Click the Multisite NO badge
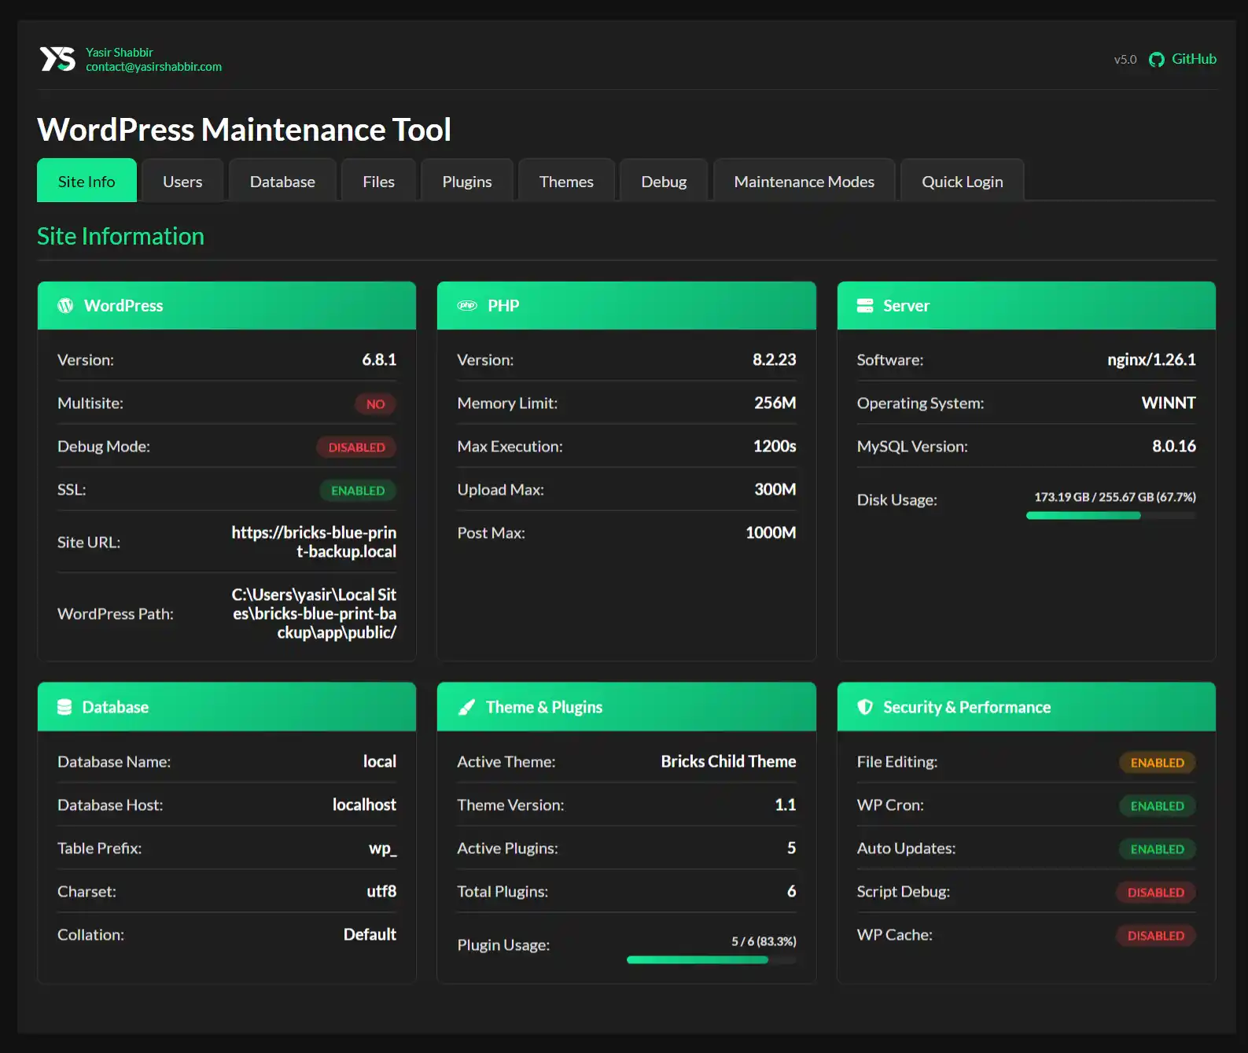 click(x=375, y=404)
